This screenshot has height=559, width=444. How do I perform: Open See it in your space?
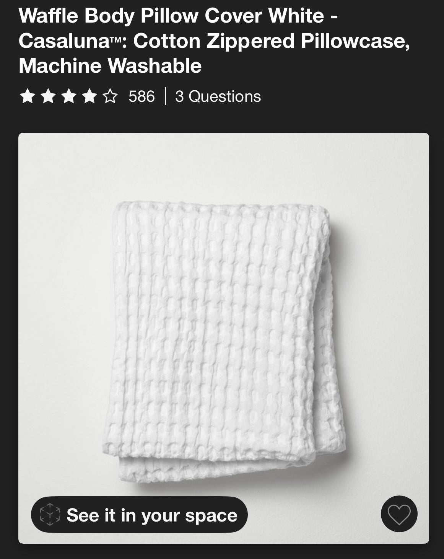139,515
